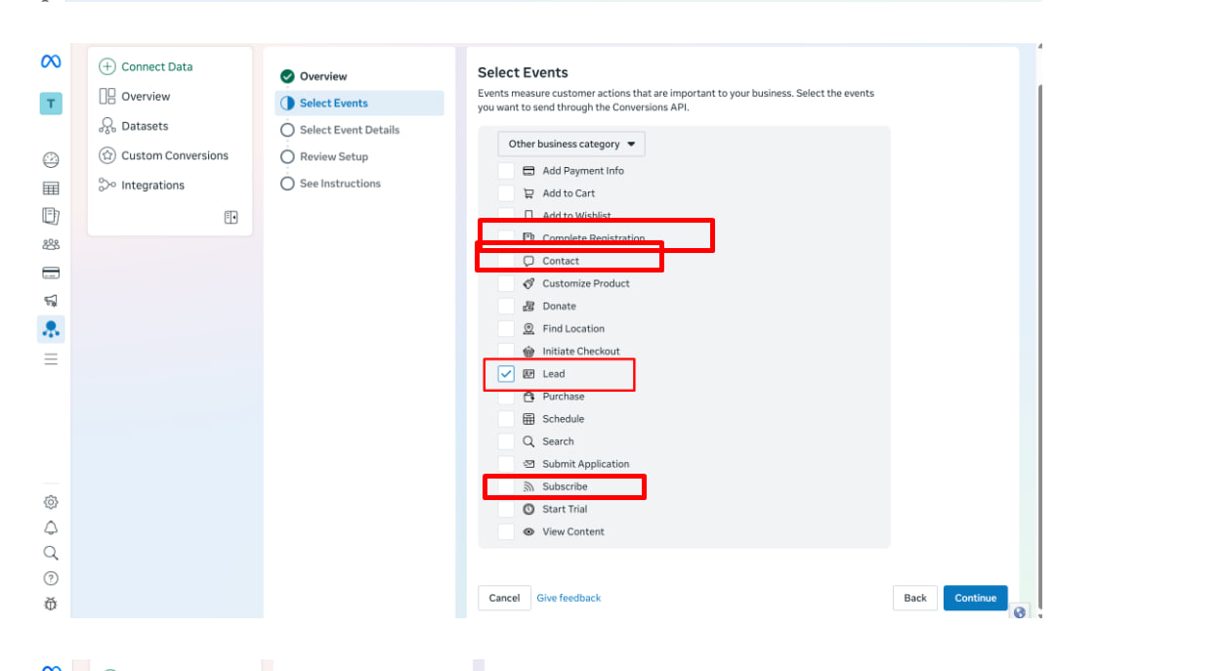Viewport: 1223px width, 671px height.
Task: Open the Billing card icon
Action: 51,273
